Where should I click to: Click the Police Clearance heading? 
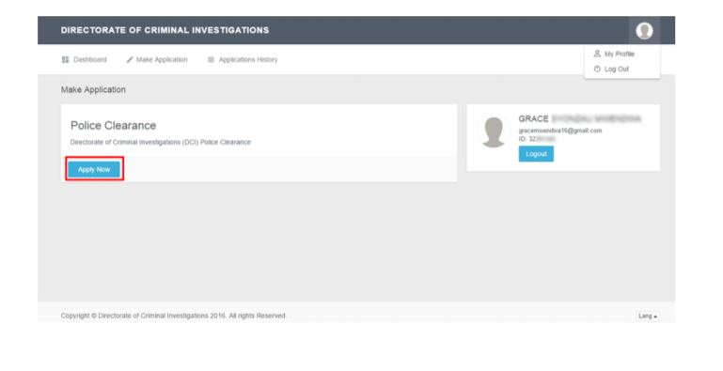113,125
